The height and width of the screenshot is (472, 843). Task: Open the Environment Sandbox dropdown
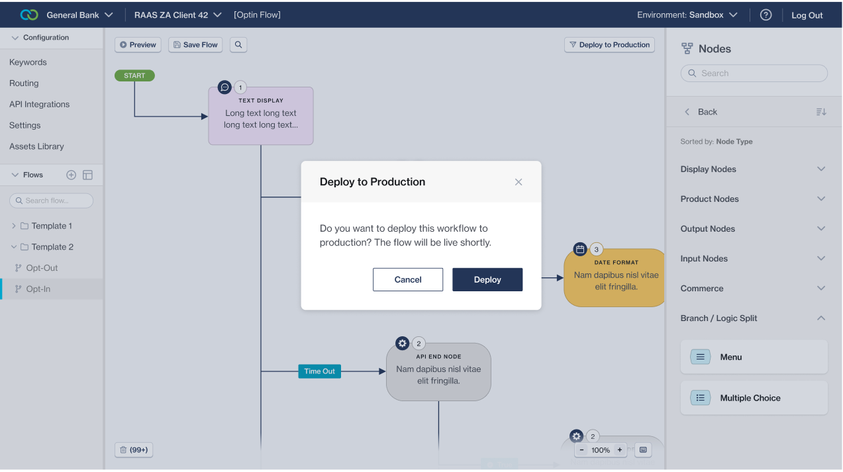coord(687,15)
